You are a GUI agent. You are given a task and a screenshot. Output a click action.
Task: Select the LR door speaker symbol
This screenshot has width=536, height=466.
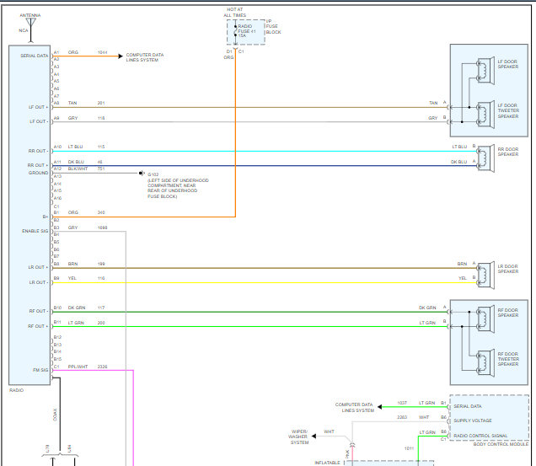click(x=483, y=271)
